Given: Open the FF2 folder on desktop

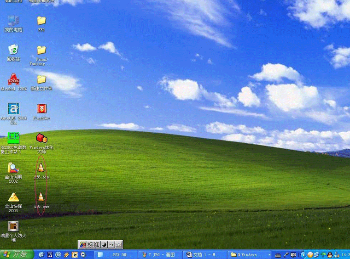Looking at the screenshot, I should tap(41, 23).
